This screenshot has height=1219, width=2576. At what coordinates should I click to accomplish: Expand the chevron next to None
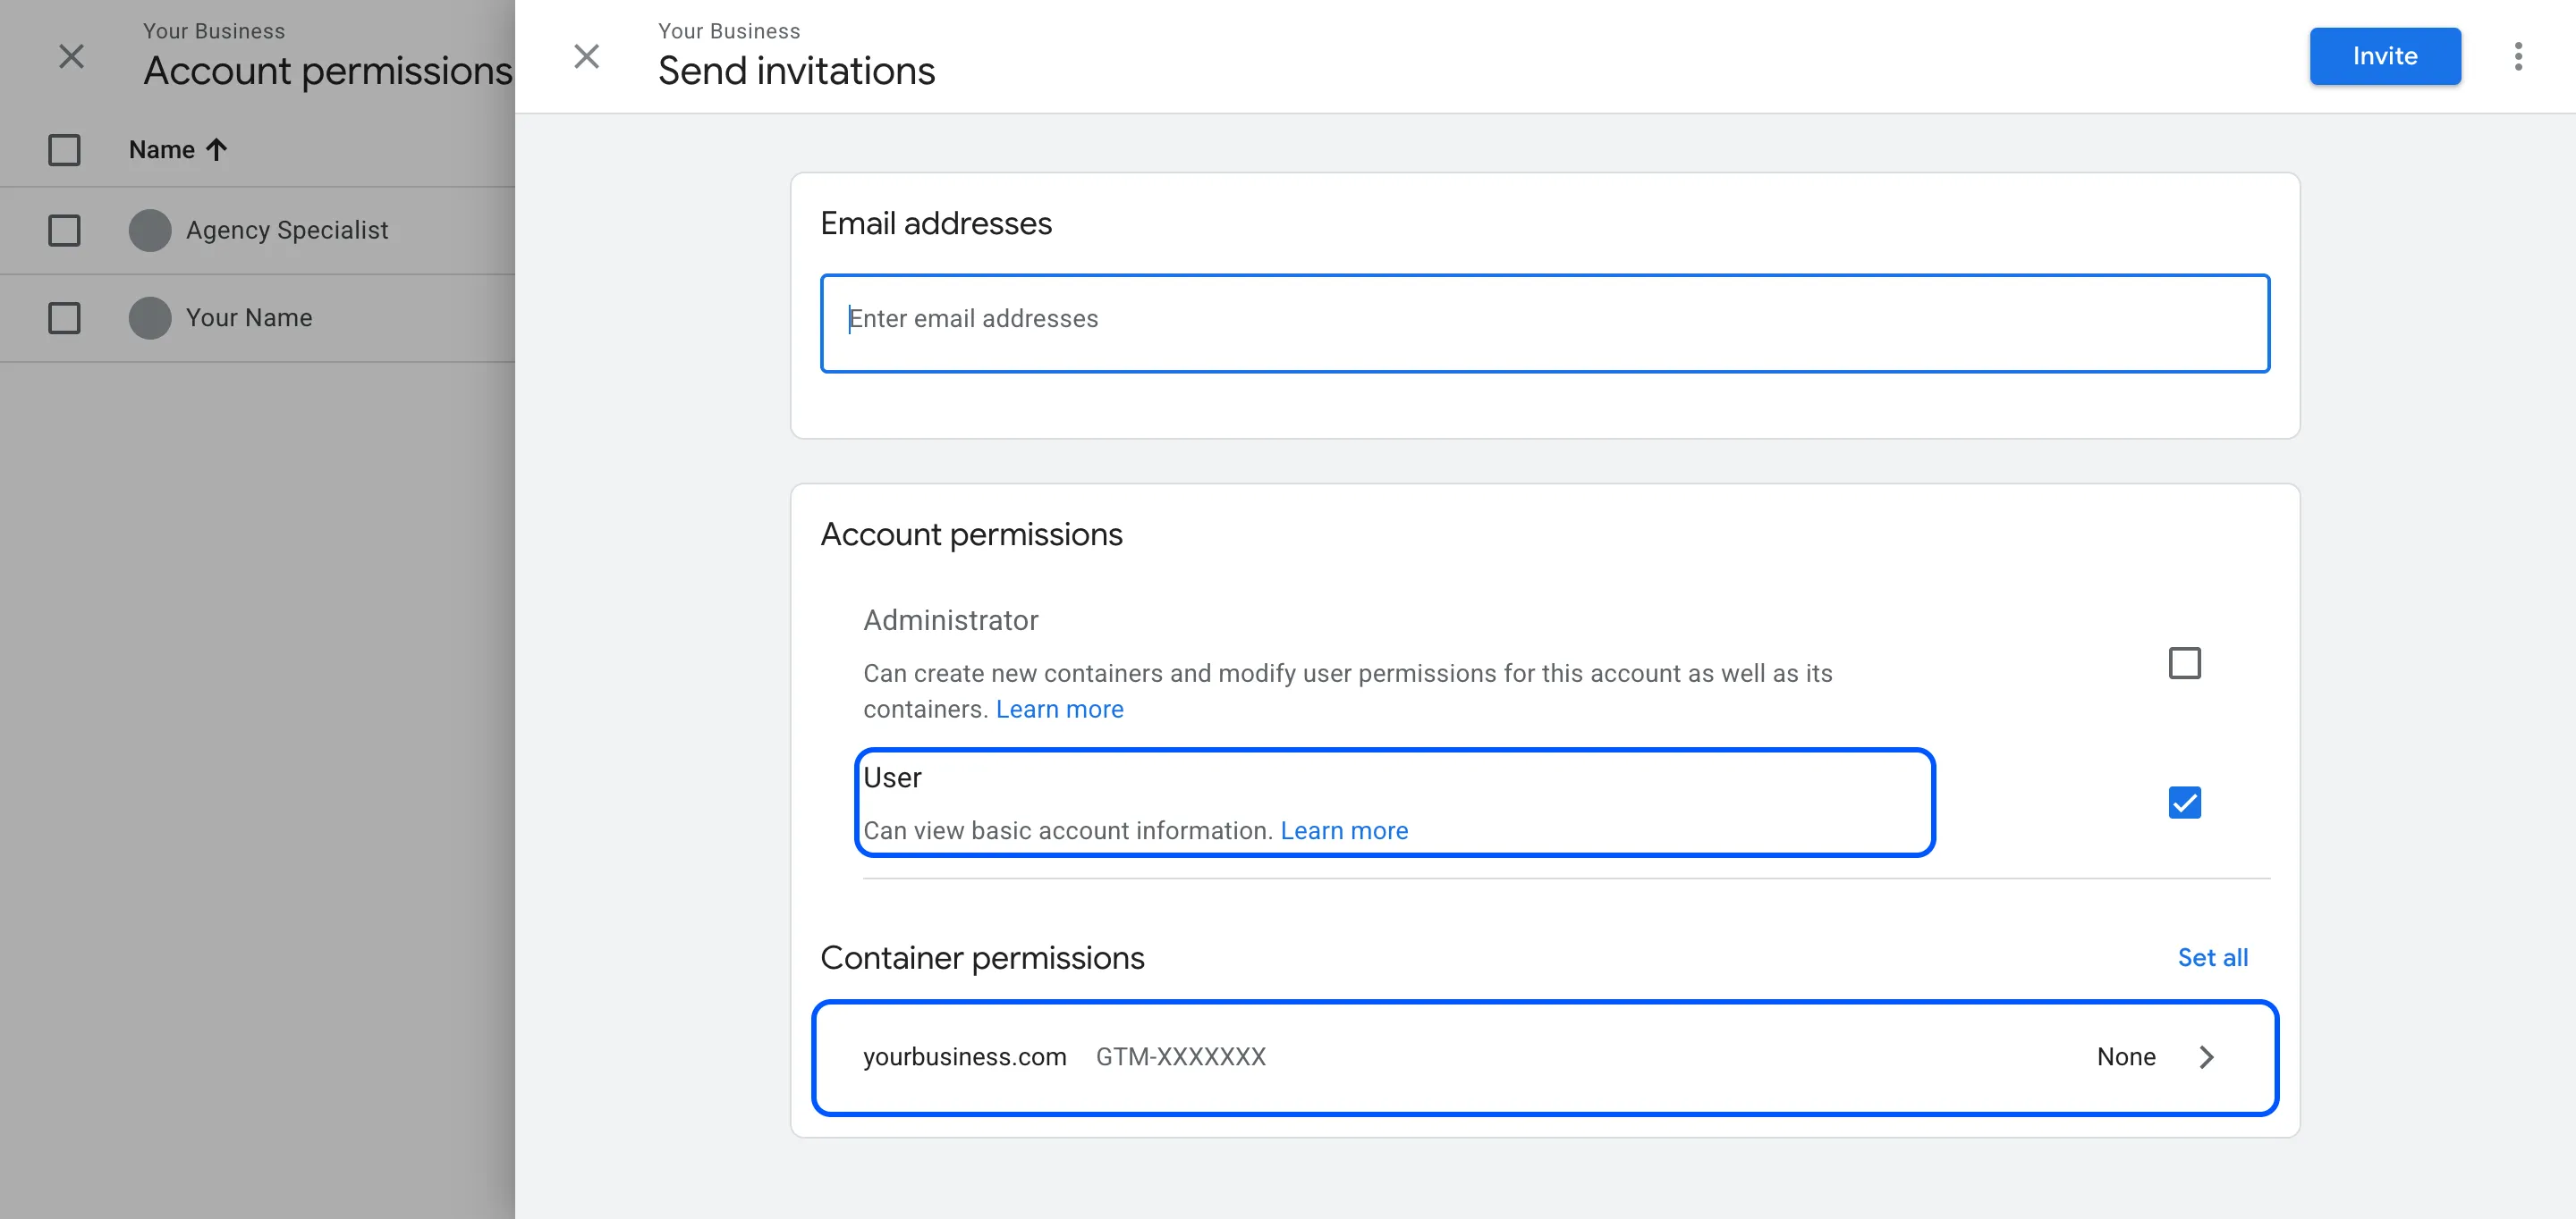click(2206, 1057)
